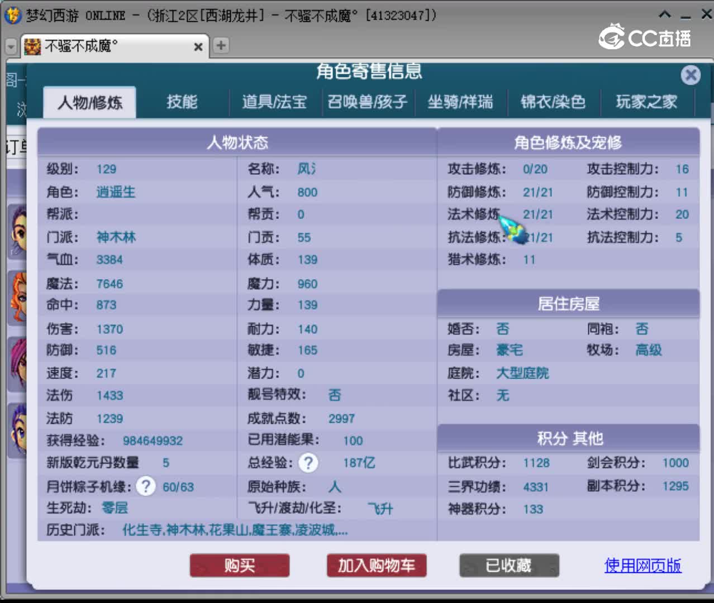Click the 加入购物车 button

[x=377, y=566]
